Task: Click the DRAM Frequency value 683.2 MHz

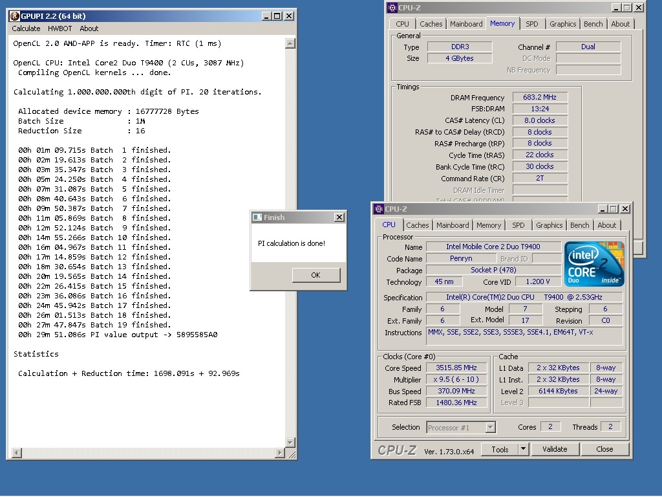Action: pyautogui.click(x=540, y=97)
